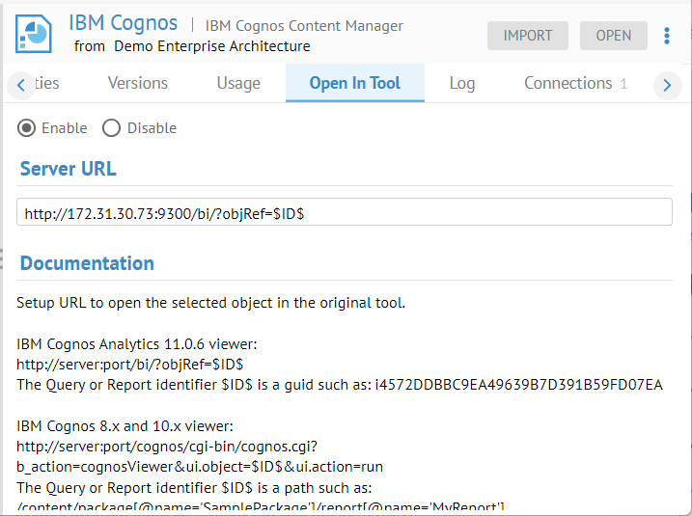Go to the Connections tab

point(575,83)
